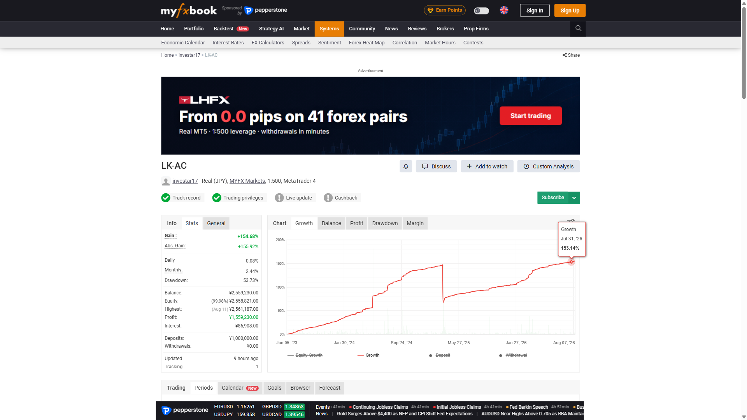Open the Browser trading tab

tap(300, 388)
